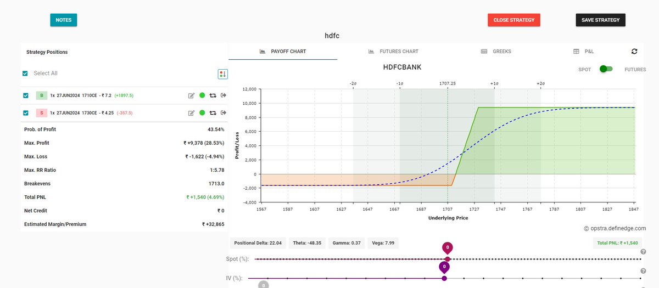Click the Save Strategy button
Viewport: 659px width, 288px height.
tap(600, 20)
